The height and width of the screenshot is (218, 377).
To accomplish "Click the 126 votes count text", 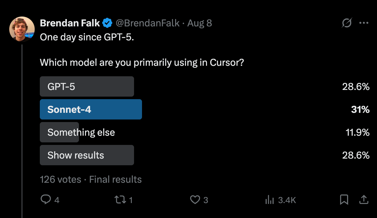I will [x=60, y=180].
